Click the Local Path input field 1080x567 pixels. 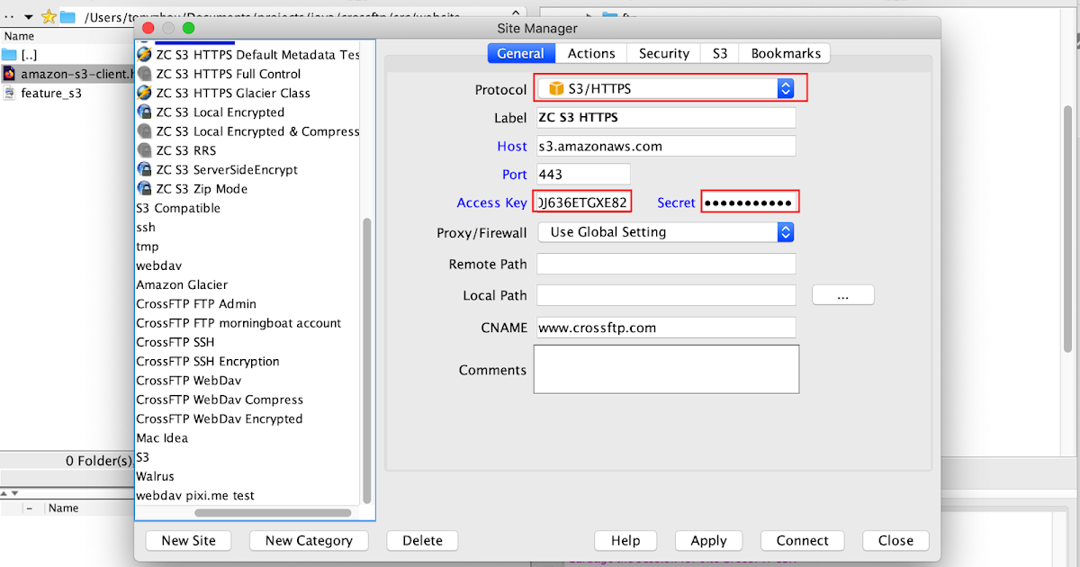[x=666, y=295]
